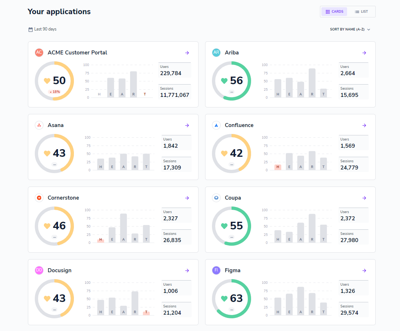Switch to the List view
Image resolution: width=400 pixels, height=331 pixels.
click(361, 12)
